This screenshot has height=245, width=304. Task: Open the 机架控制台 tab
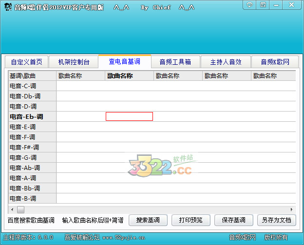click(74, 62)
